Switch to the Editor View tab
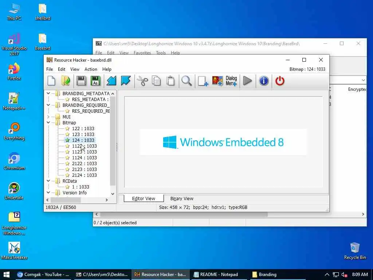The height and width of the screenshot is (280, 373). 144,198
